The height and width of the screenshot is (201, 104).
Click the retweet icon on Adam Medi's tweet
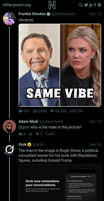(x=30, y=134)
